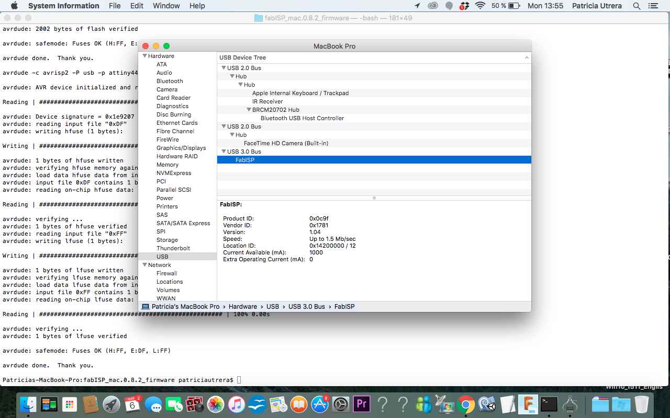This screenshot has width=670, height=418.
Task: Open iBooks in the Dock
Action: click(299, 404)
